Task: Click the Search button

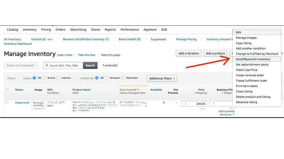Action: (90, 65)
